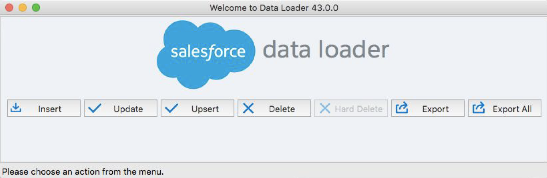The image size is (547, 178).
Task: Launch the Export wizard
Action: coord(428,108)
